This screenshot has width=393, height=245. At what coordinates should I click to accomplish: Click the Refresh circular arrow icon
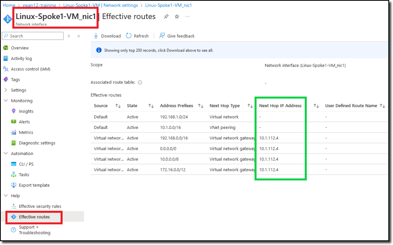(129, 36)
